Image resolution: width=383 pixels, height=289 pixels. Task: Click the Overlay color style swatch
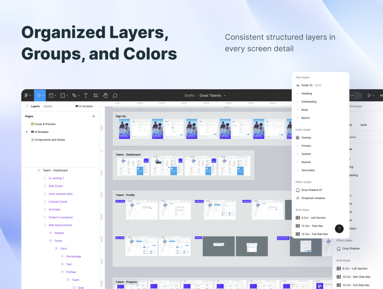(x=298, y=138)
